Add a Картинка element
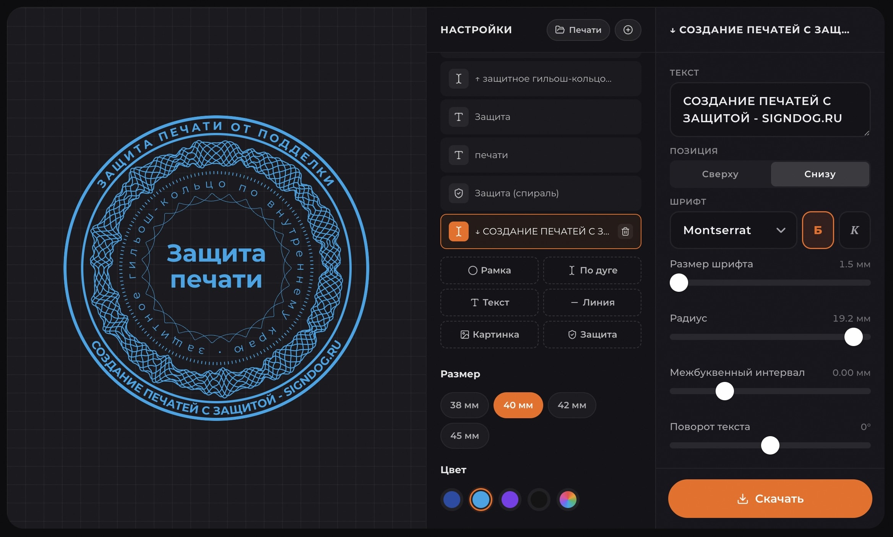 489,335
